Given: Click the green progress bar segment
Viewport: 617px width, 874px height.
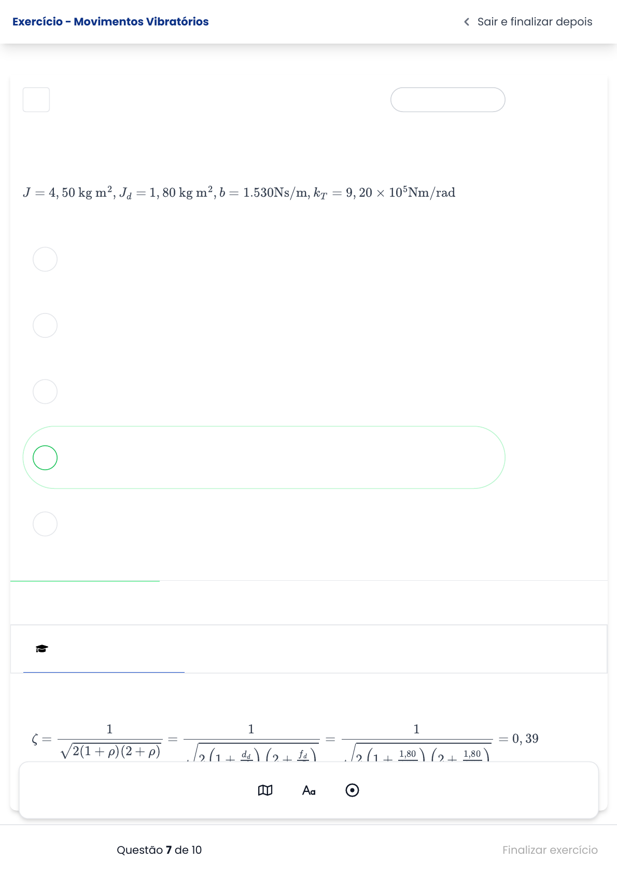Looking at the screenshot, I should click(85, 581).
